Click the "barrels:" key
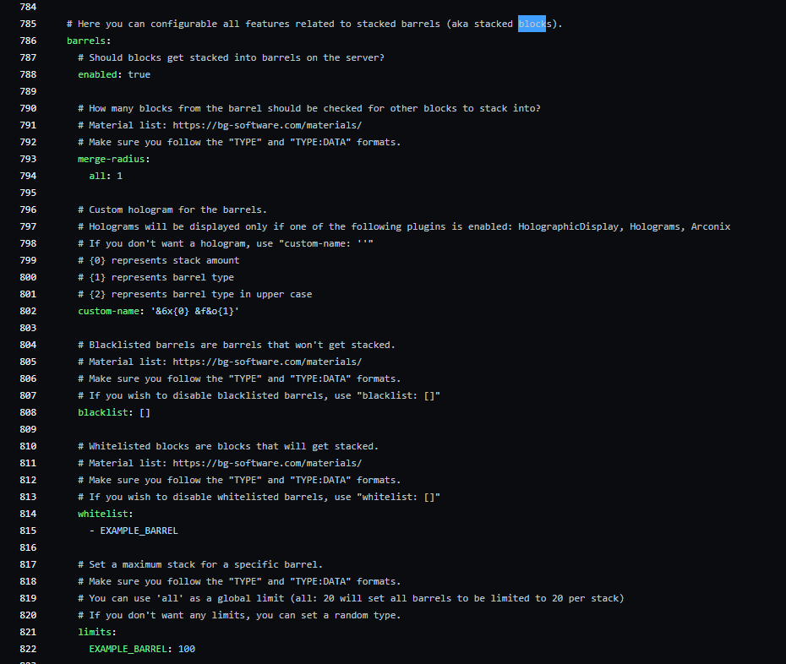 coord(89,41)
